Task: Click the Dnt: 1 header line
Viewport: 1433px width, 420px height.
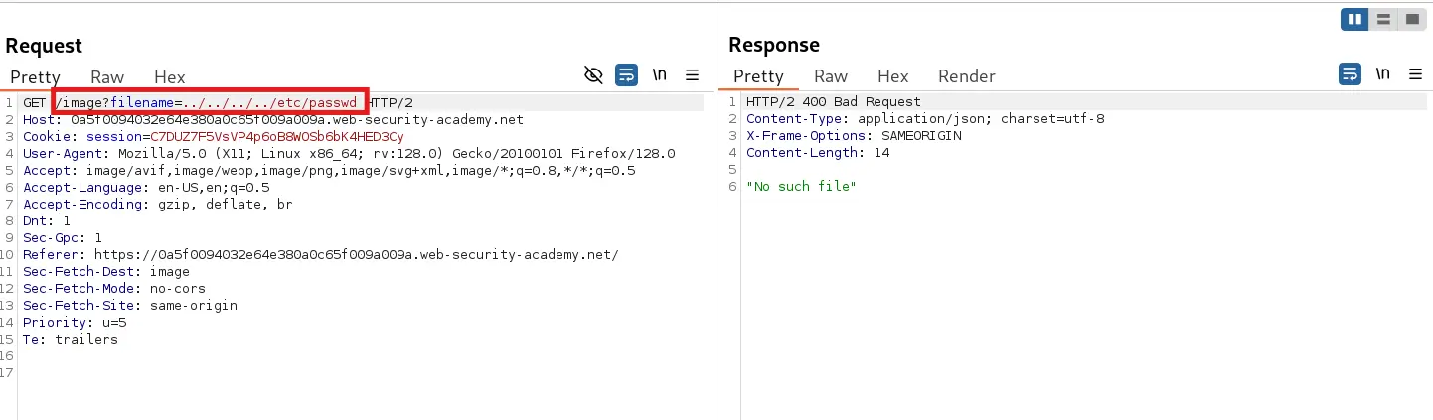Action: click(x=47, y=220)
